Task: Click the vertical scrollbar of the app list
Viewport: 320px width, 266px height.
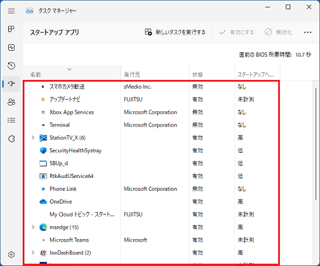Action: click(316, 144)
